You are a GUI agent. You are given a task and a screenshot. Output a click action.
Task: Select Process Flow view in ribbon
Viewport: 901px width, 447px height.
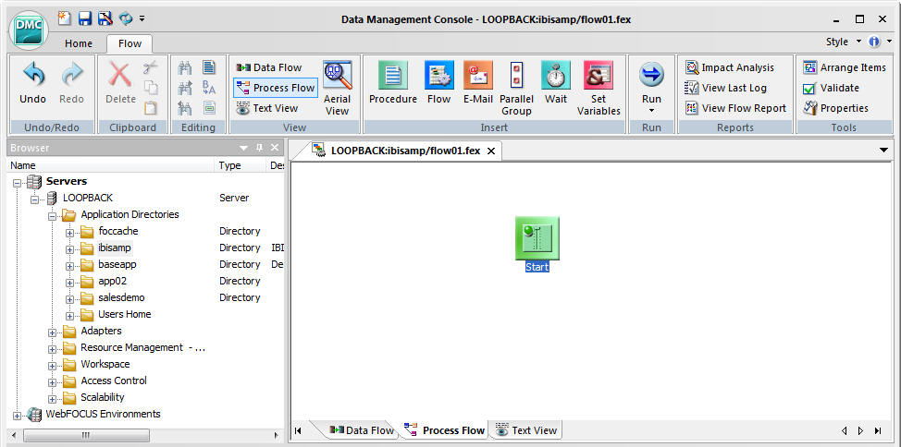(x=276, y=88)
